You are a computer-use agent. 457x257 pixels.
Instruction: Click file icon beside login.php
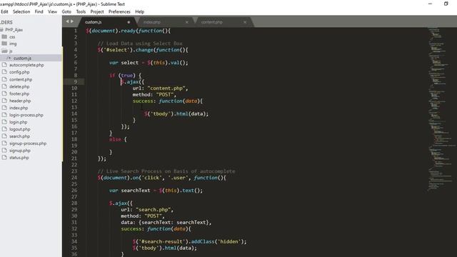click(4, 122)
